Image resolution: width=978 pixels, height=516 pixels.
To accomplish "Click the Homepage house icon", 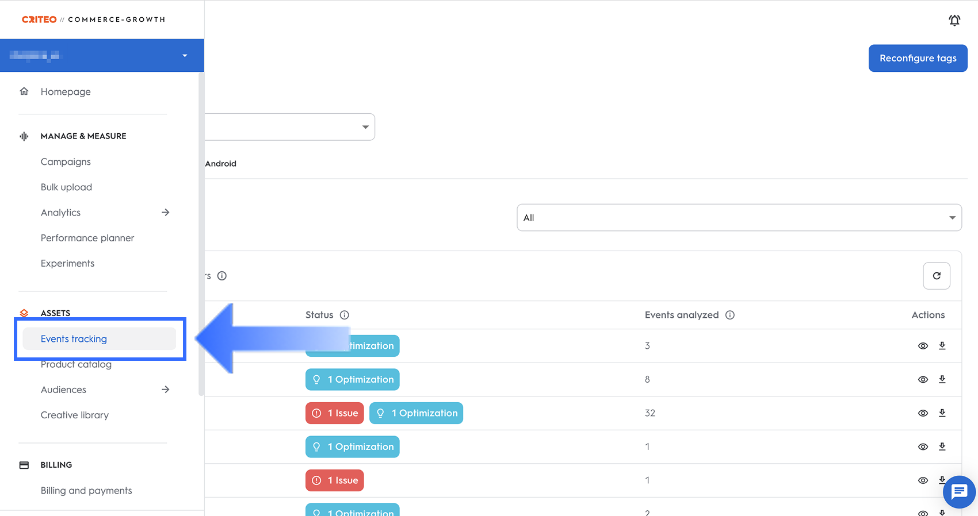I will [x=24, y=91].
